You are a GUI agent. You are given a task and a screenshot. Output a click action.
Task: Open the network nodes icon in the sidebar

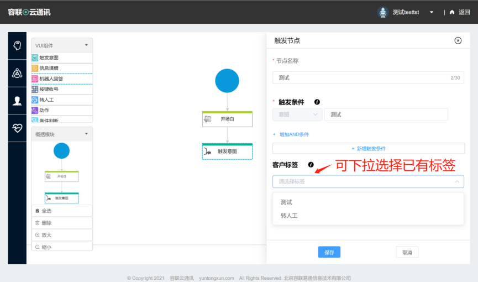pyautogui.click(x=17, y=73)
